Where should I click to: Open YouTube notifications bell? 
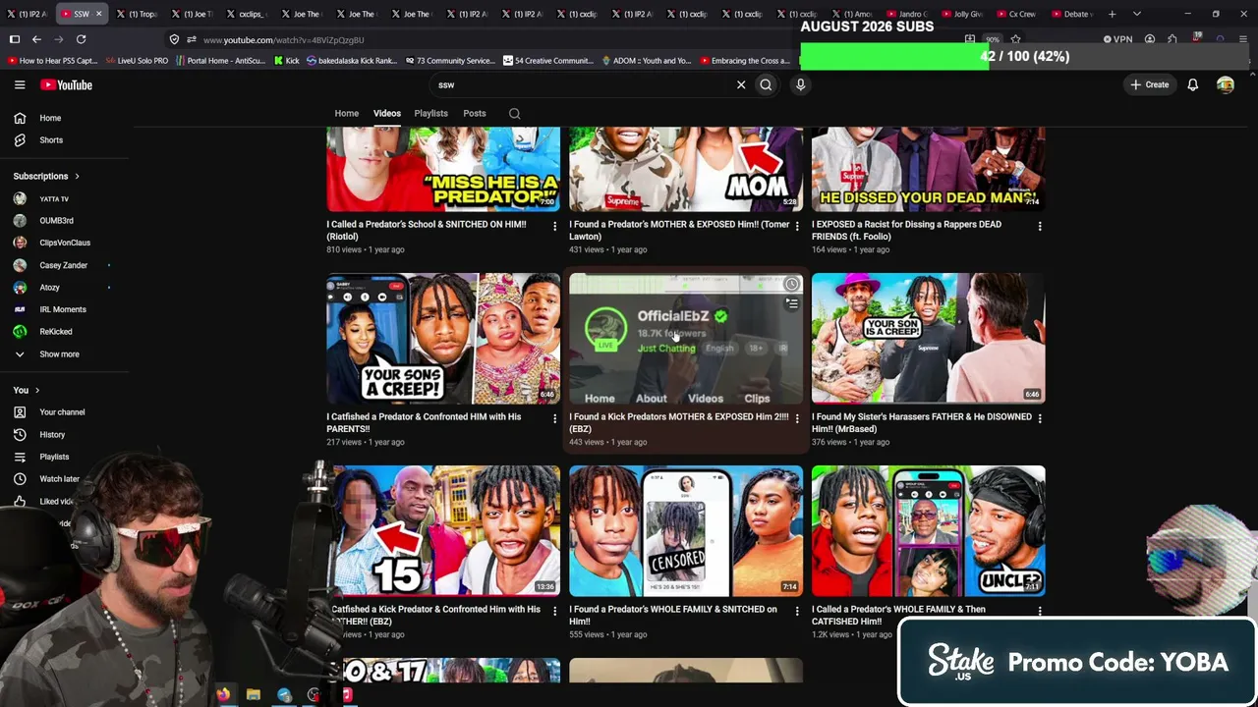pyautogui.click(x=1192, y=85)
